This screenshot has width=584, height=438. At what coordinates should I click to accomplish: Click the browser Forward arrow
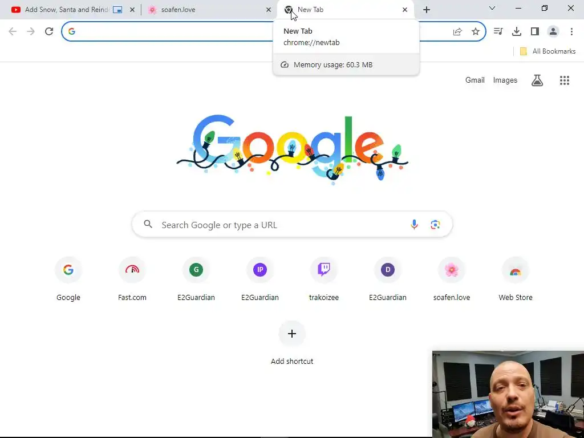pyautogui.click(x=31, y=31)
